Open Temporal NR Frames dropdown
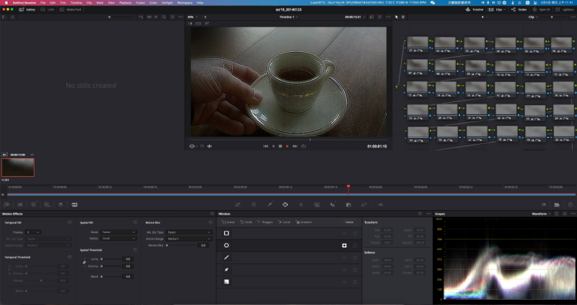 point(32,232)
